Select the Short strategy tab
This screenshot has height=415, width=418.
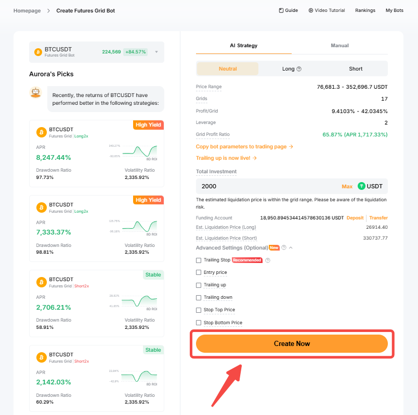click(x=356, y=69)
